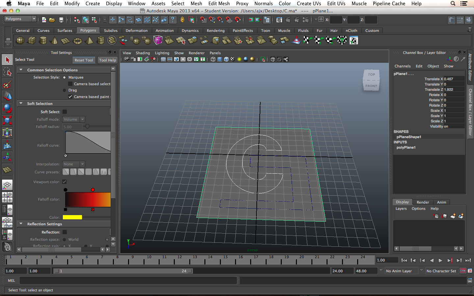Choose the Lasso Select tool
This screenshot has width=474, height=296.
click(x=7, y=72)
